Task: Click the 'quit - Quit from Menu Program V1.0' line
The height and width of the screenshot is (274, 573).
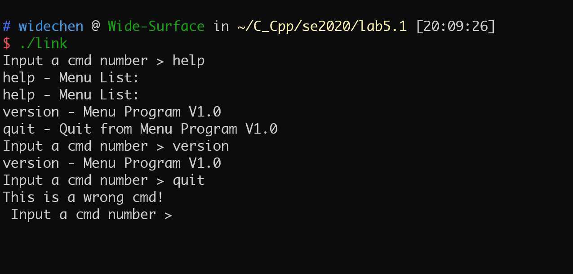Action: pos(140,129)
